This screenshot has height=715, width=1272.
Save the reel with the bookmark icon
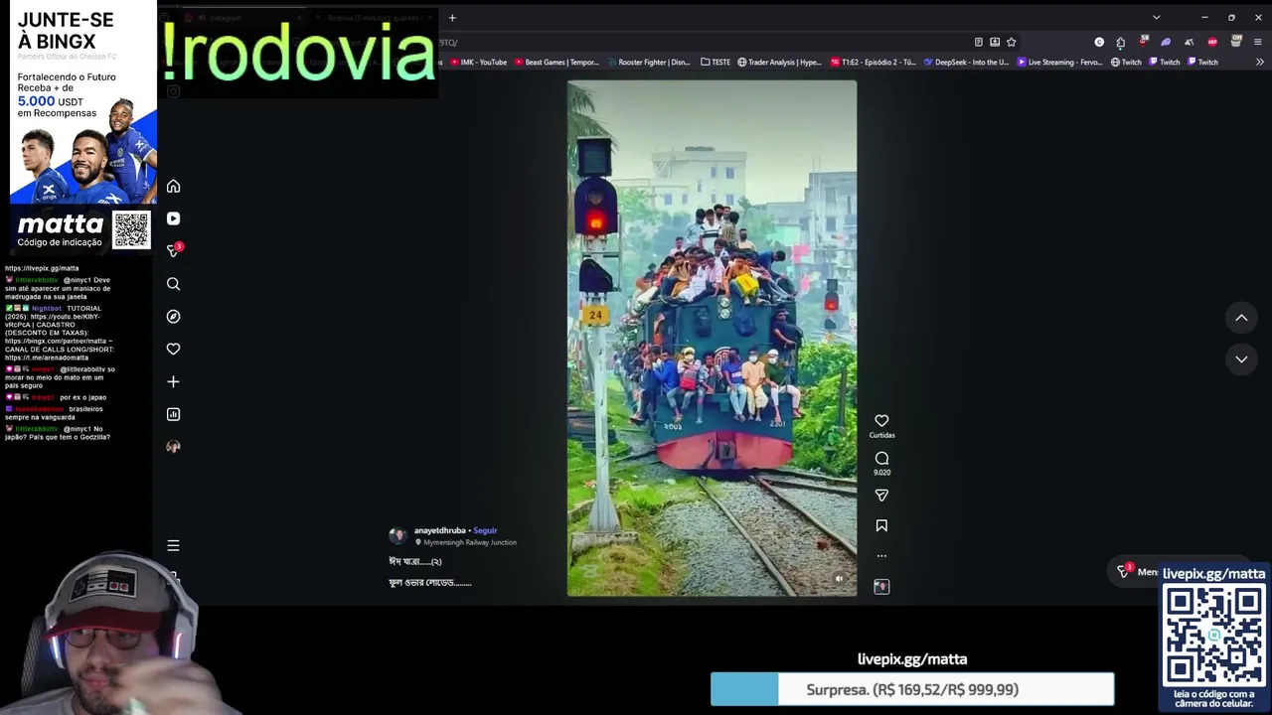coord(881,525)
